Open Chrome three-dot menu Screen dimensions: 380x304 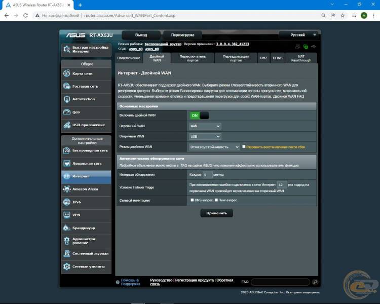click(373, 16)
